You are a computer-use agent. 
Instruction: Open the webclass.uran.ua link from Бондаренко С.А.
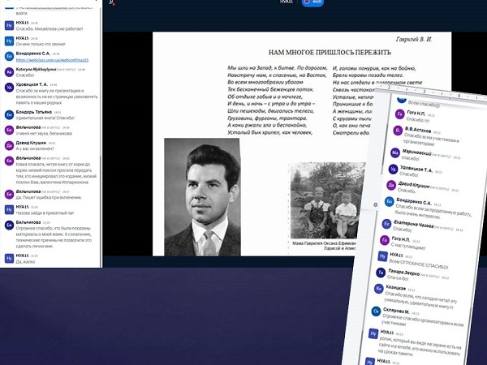coord(52,60)
